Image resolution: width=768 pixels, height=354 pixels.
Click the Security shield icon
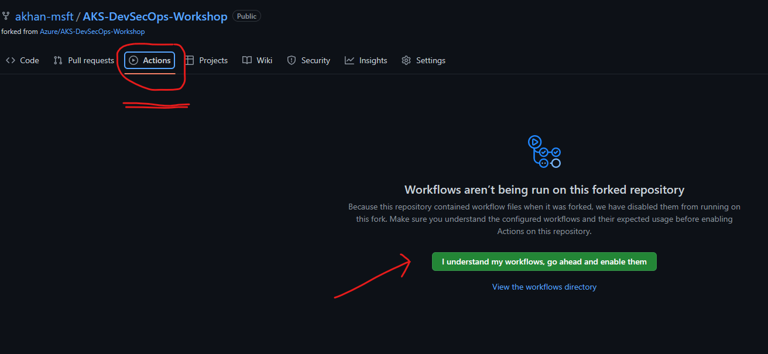tap(291, 60)
